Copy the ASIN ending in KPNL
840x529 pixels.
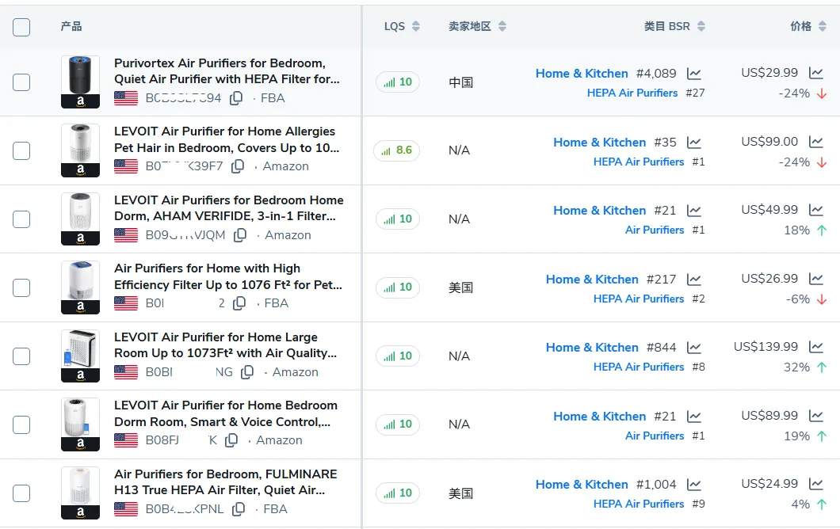pyautogui.click(x=239, y=508)
